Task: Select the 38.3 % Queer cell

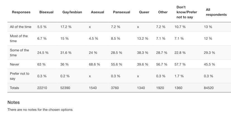Action: coord(142,52)
